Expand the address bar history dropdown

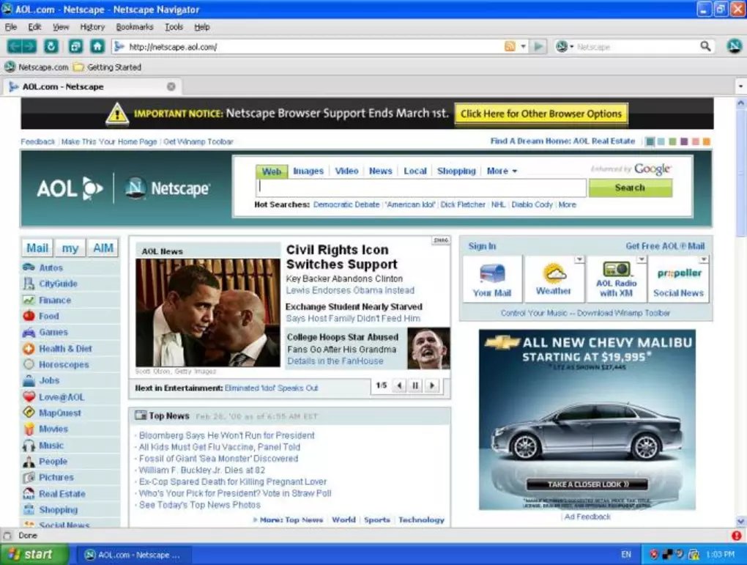(x=524, y=45)
